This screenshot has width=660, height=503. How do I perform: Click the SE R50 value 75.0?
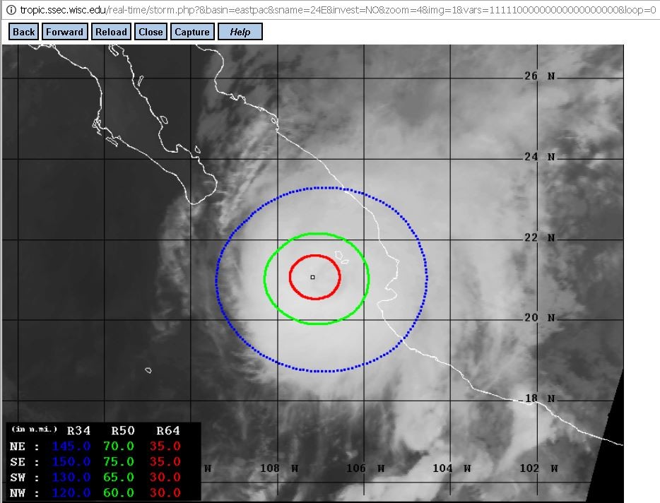click(119, 462)
